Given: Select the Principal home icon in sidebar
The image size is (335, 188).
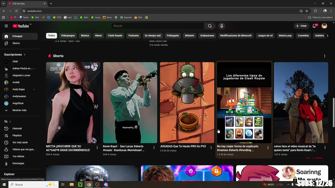Looking at the screenshot, I should coord(6,36).
